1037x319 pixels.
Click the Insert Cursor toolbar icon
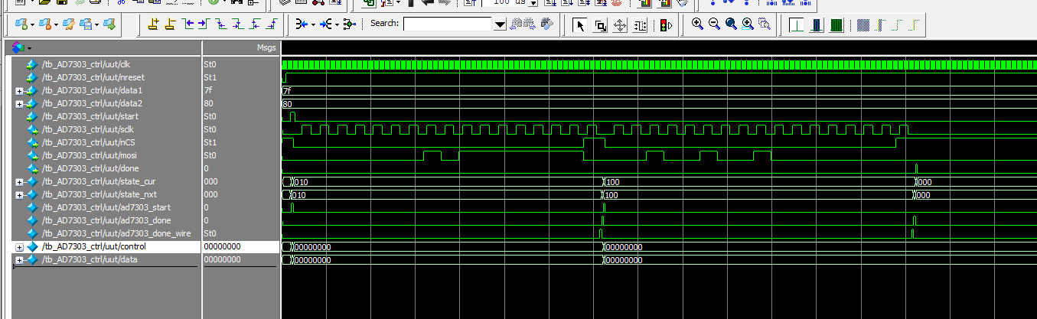coord(153,24)
